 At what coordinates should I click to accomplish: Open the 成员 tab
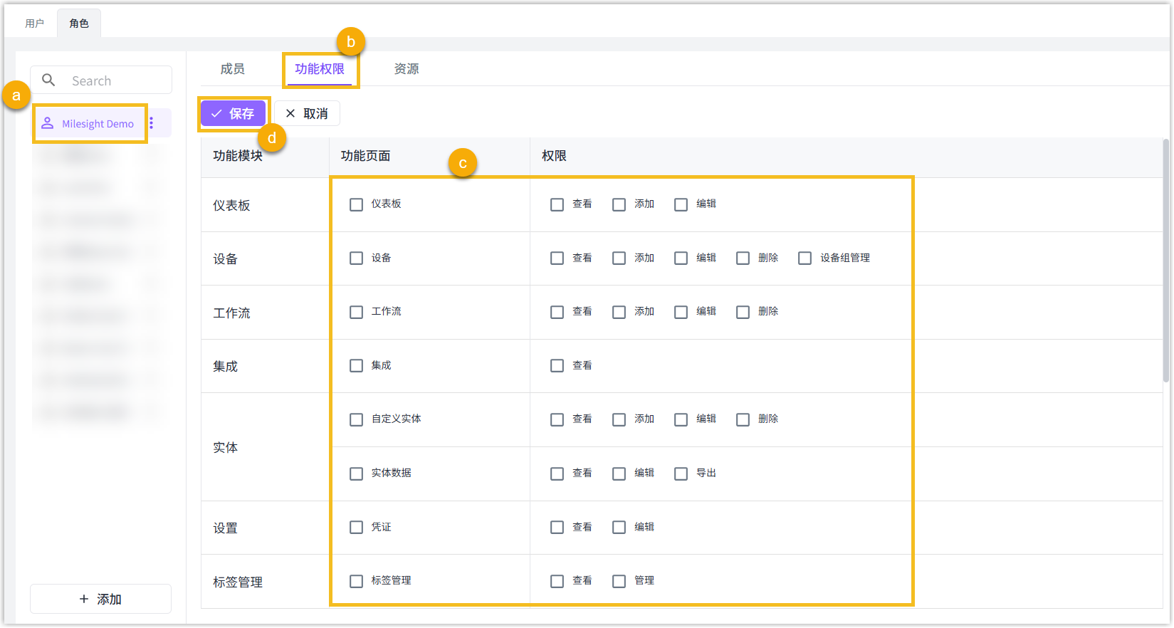point(232,69)
